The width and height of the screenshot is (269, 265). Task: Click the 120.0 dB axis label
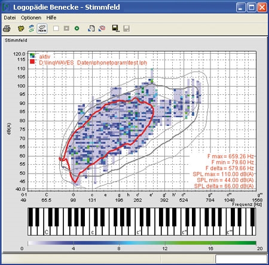pyautogui.click(x=19, y=54)
